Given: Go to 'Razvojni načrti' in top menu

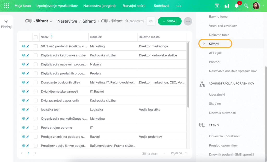Looking at the screenshot, I should point(134,6).
